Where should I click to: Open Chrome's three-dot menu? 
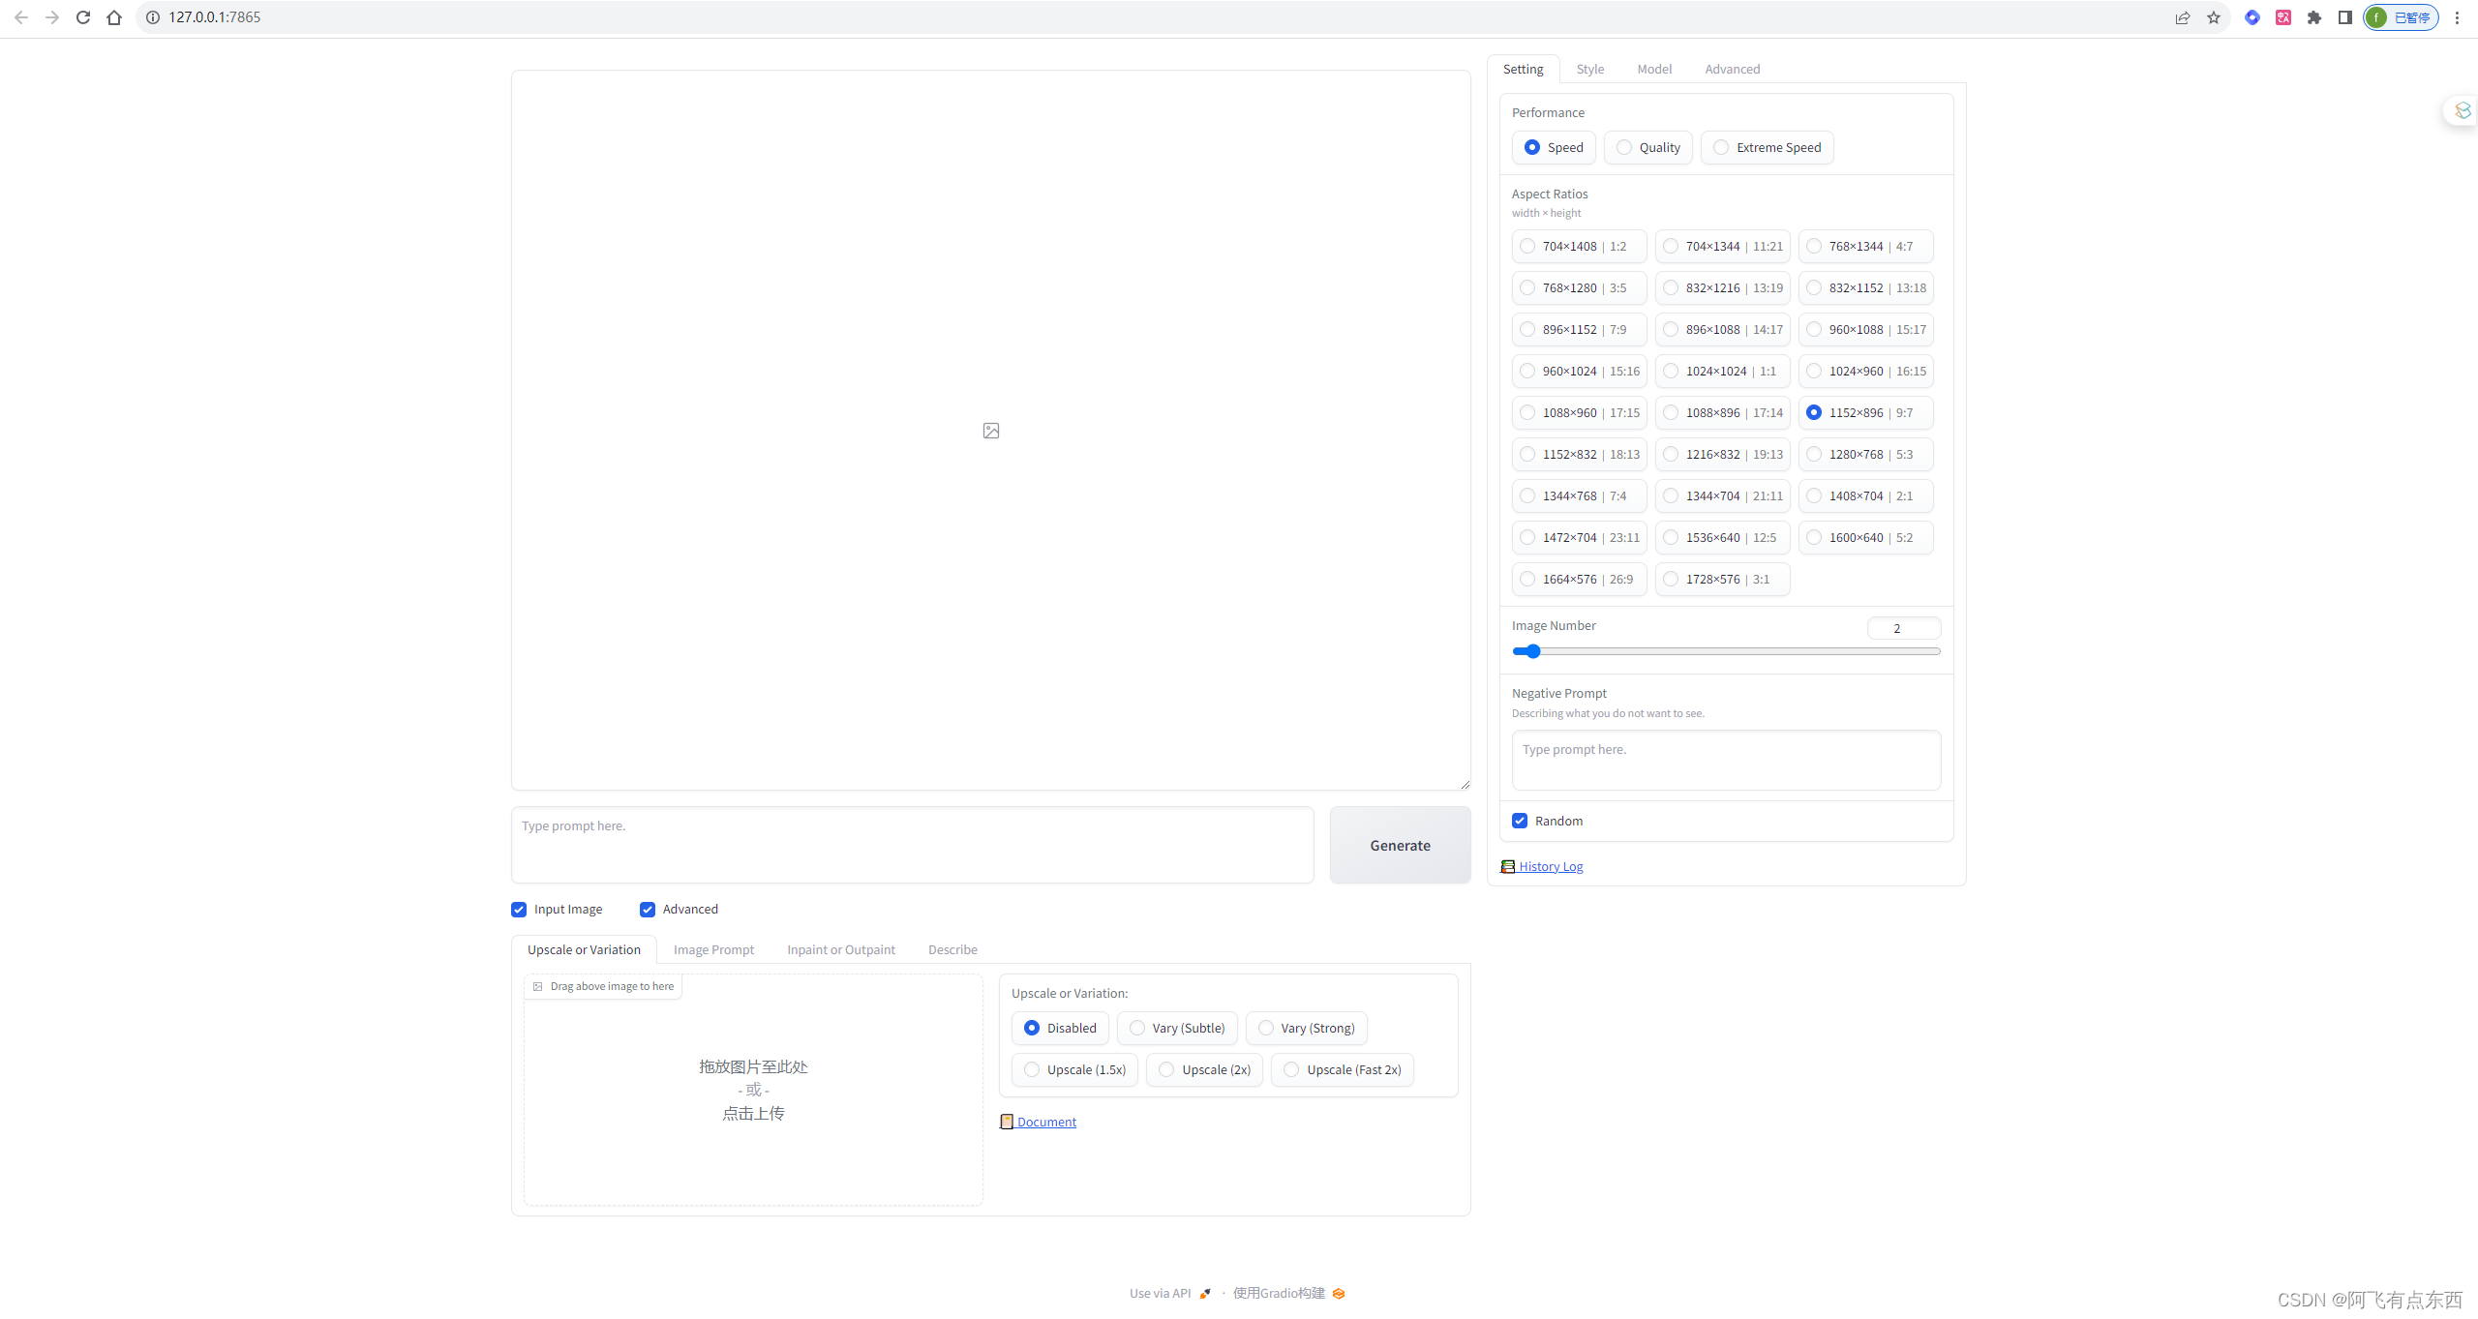coord(2458,17)
